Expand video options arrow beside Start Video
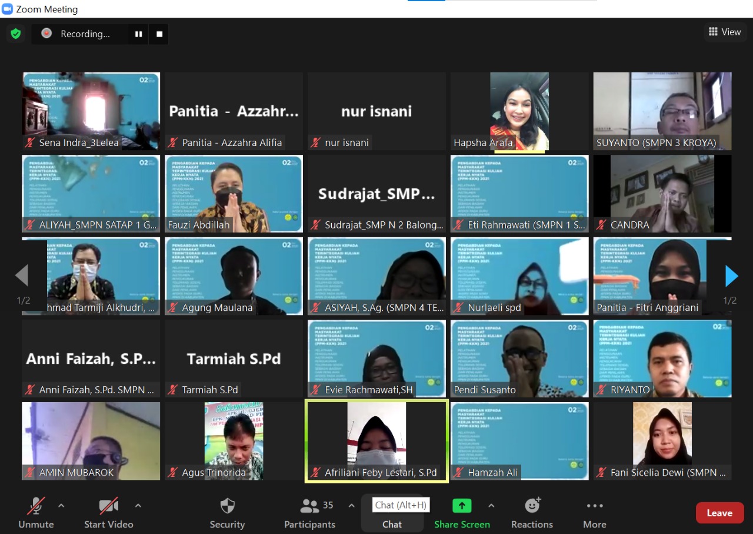The height and width of the screenshot is (534, 753). point(138,506)
